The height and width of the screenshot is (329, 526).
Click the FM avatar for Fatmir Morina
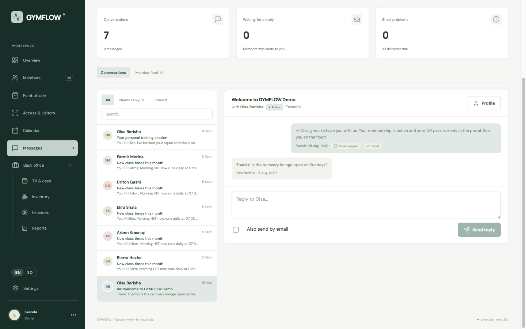[108, 160]
